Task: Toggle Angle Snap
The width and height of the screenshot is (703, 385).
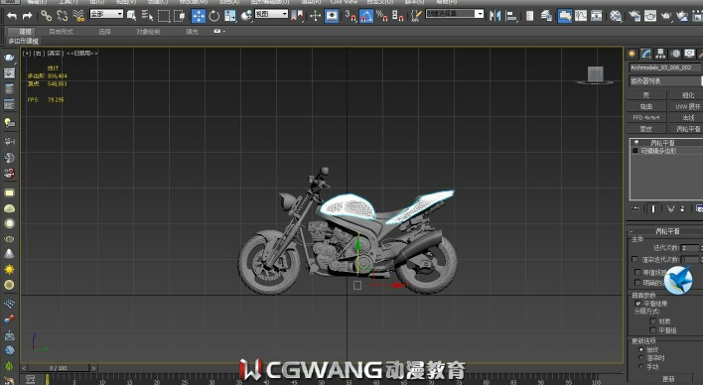Action: click(x=366, y=16)
